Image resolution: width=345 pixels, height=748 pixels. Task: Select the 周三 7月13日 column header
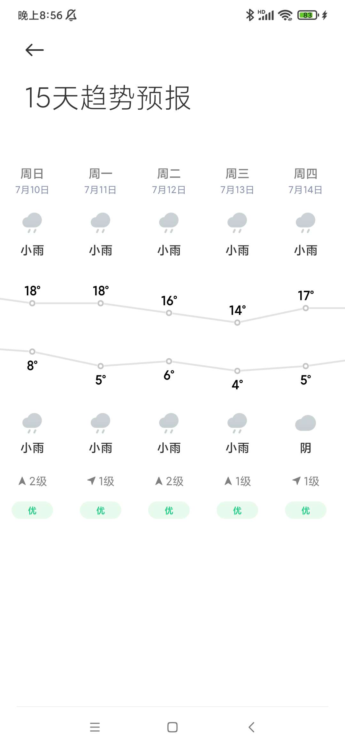[237, 181]
